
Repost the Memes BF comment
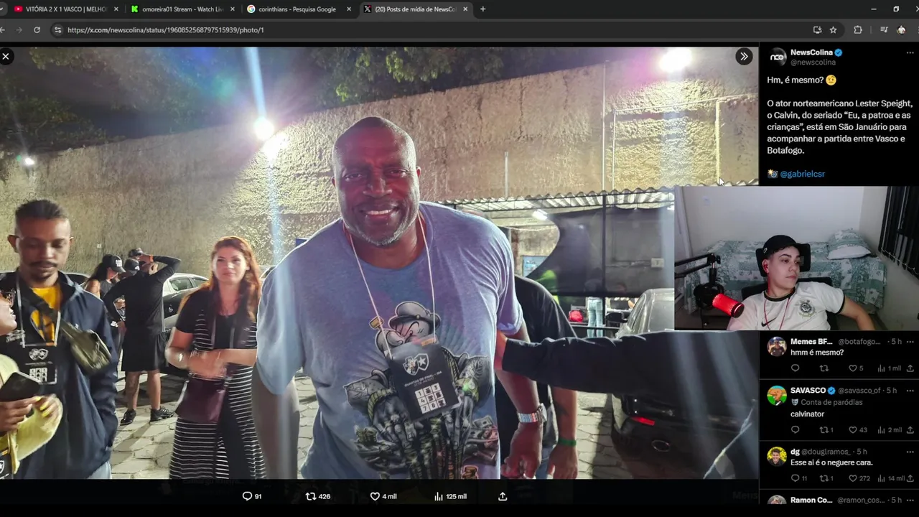(824, 368)
